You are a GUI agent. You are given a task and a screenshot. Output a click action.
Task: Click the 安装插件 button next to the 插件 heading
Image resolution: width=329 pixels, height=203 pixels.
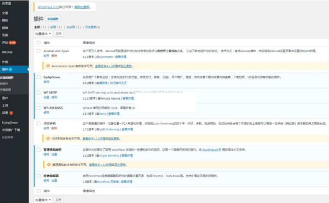pos(53,19)
